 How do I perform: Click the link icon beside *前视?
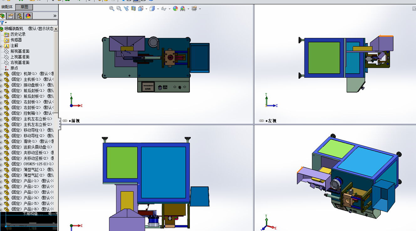(65, 121)
